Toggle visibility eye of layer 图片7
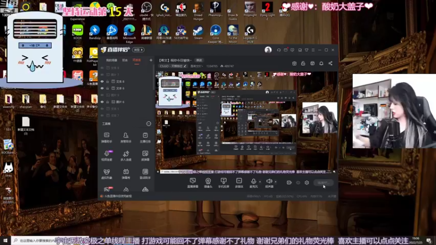Viewport: 436px width, 245px height. click(102, 75)
